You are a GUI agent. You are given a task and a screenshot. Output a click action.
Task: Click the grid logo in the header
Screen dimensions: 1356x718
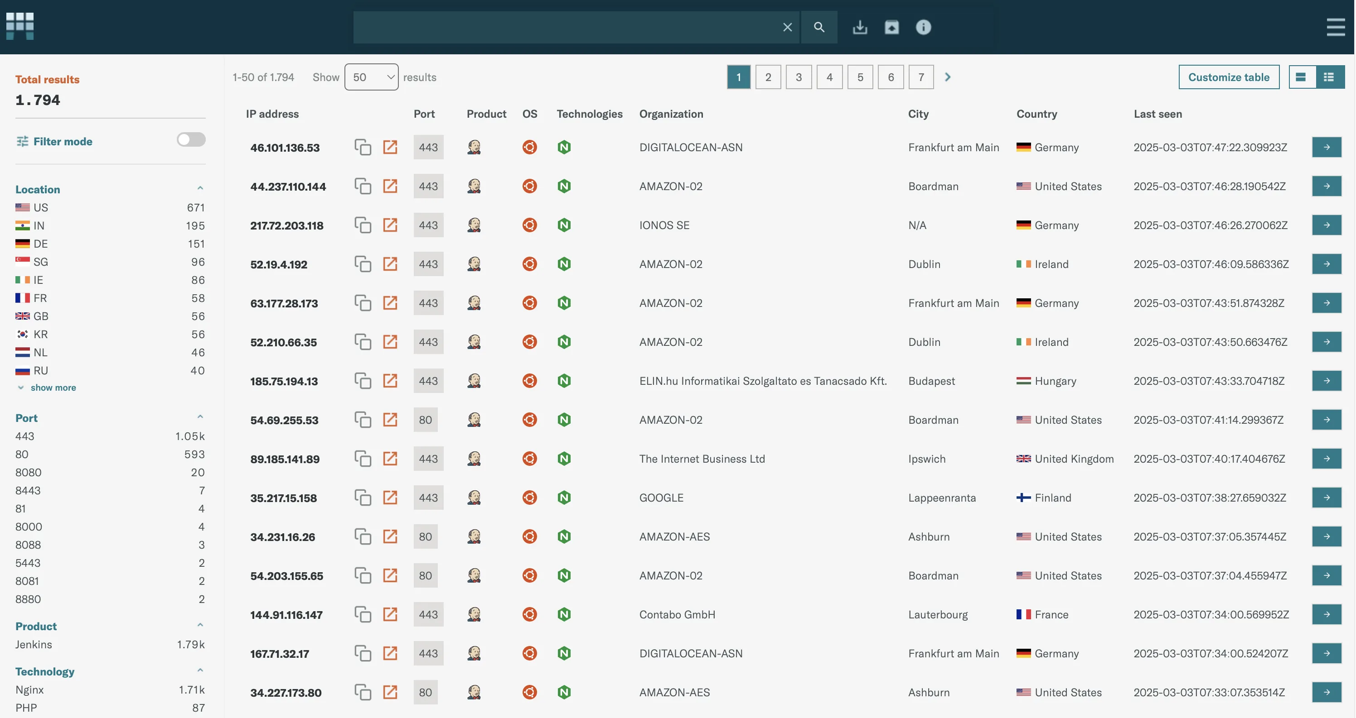click(20, 26)
